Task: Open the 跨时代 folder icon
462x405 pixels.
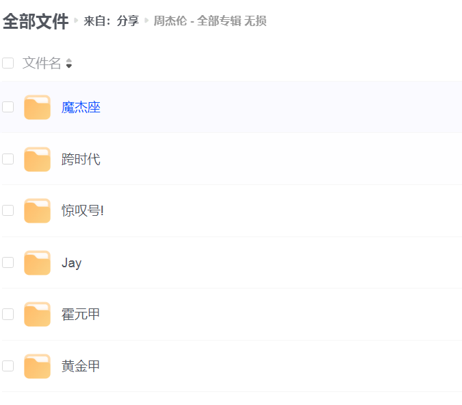Action: point(37,159)
